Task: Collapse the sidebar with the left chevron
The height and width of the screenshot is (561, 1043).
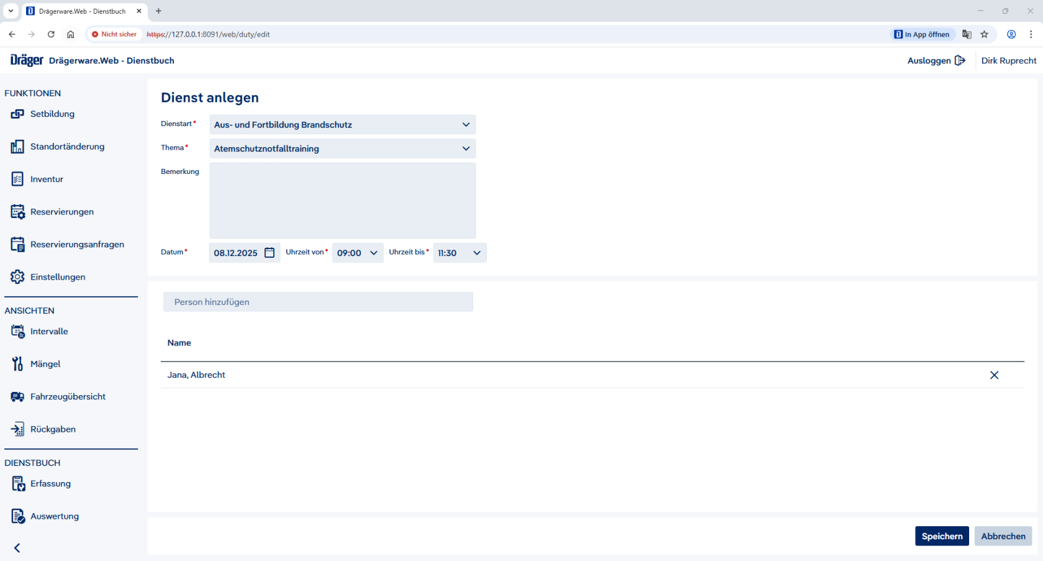Action: [x=17, y=548]
